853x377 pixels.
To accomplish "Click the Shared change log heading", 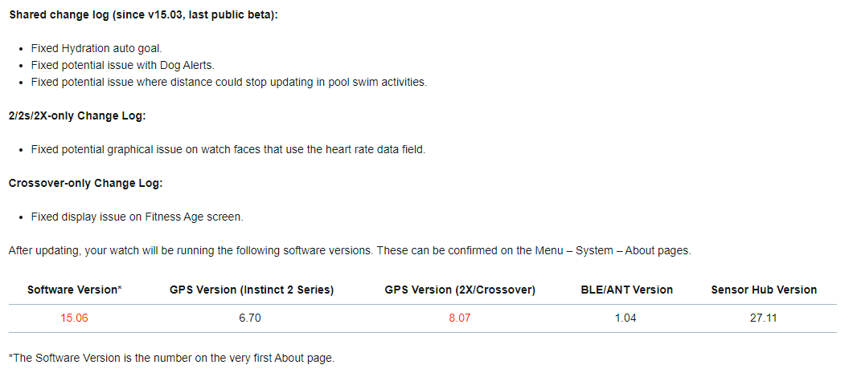I will (x=143, y=14).
